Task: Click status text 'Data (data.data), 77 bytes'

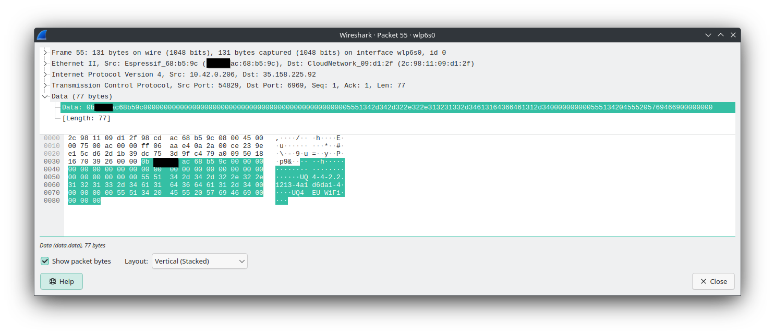Action: (x=72, y=245)
